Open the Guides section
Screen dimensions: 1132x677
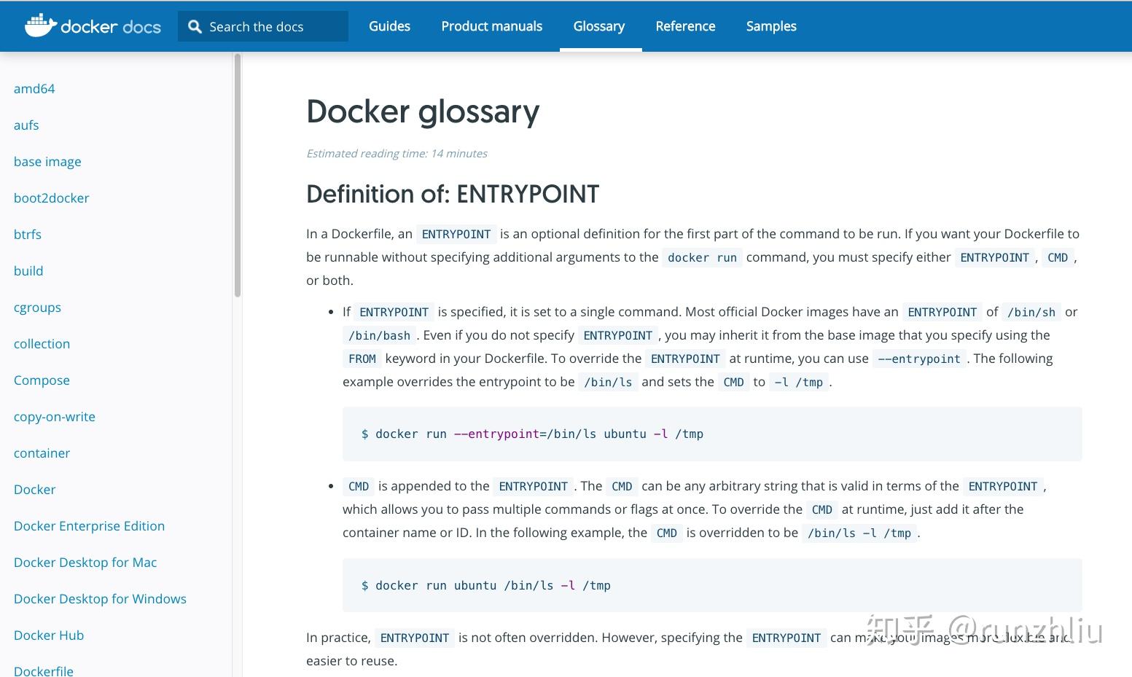pyautogui.click(x=389, y=26)
